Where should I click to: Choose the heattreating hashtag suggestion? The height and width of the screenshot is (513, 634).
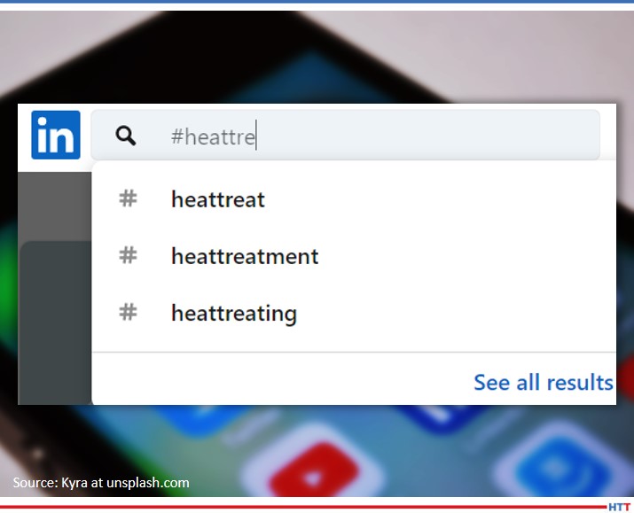(233, 314)
